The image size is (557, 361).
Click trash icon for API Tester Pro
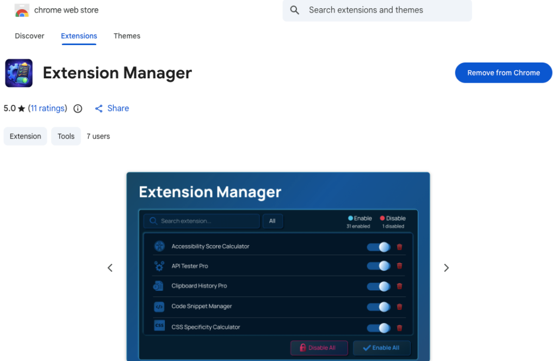point(399,266)
